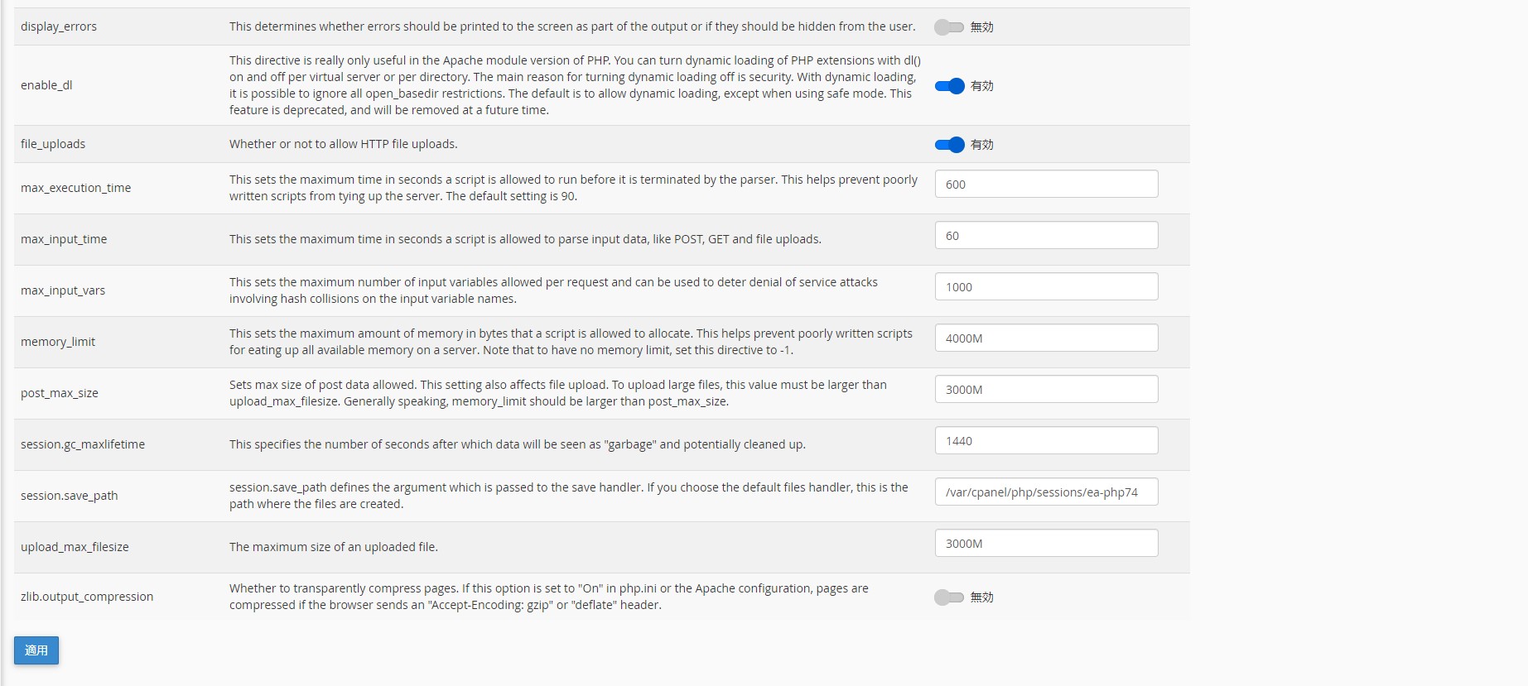Click the 無効 label beside zlib.output_compression
Screen dimensions: 1528x686
[x=981, y=597]
